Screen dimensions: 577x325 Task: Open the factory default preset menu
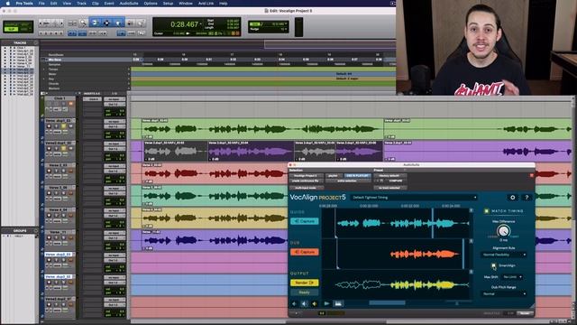tap(390, 176)
